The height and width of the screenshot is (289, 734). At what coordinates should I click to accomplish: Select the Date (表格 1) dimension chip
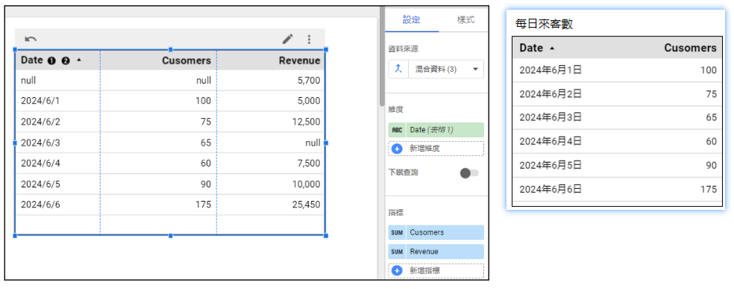coord(436,130)
